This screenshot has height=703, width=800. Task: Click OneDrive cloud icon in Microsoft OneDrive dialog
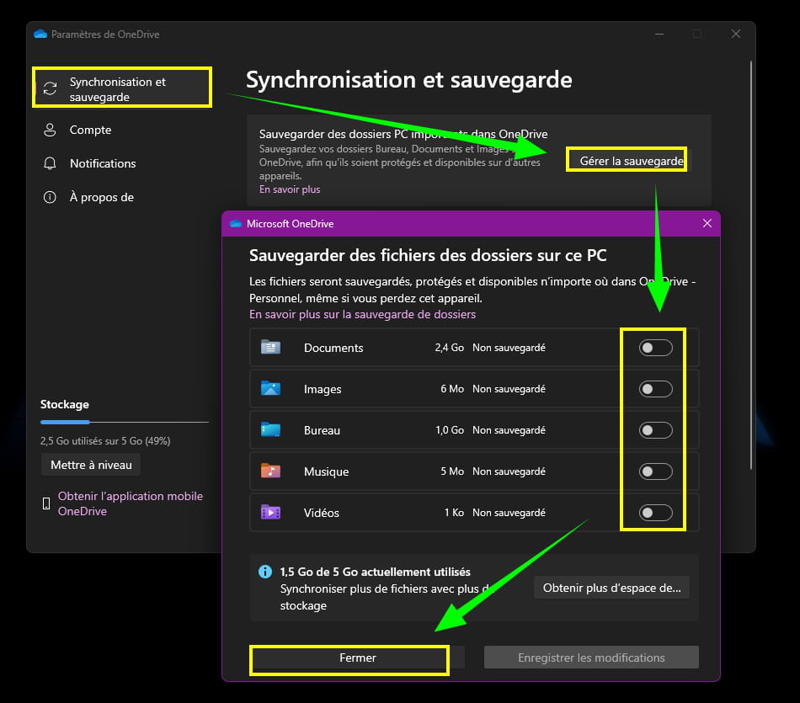pyautogui.click(x=236, y=223)
